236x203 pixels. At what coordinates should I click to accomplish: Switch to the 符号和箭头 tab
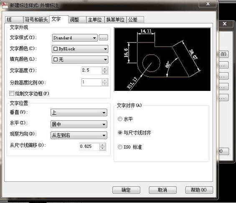tap(36, 20)
